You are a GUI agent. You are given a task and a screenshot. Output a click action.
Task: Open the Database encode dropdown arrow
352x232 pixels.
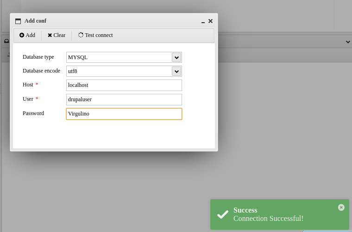[176, 71]
